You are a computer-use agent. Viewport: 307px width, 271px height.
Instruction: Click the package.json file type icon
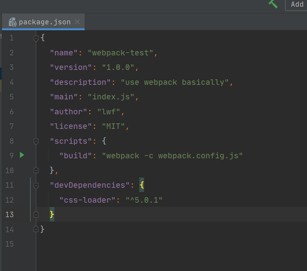click(13, 22)
